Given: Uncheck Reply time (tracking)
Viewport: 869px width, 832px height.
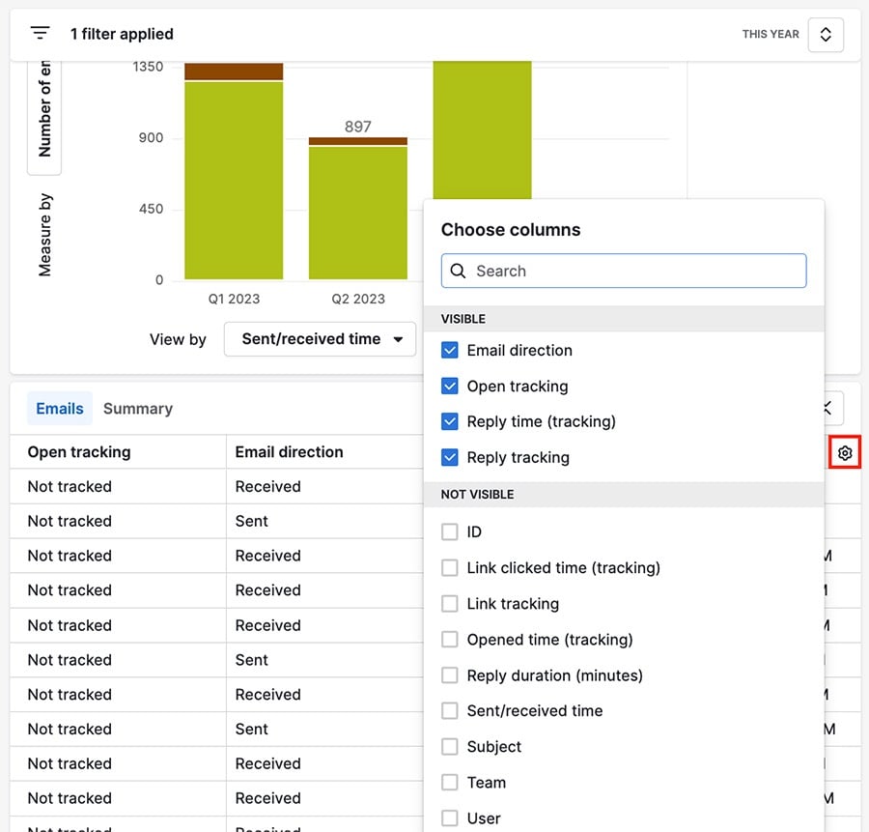Looking at the screenshot, I should pyautogui.click(x=450, y=421).
